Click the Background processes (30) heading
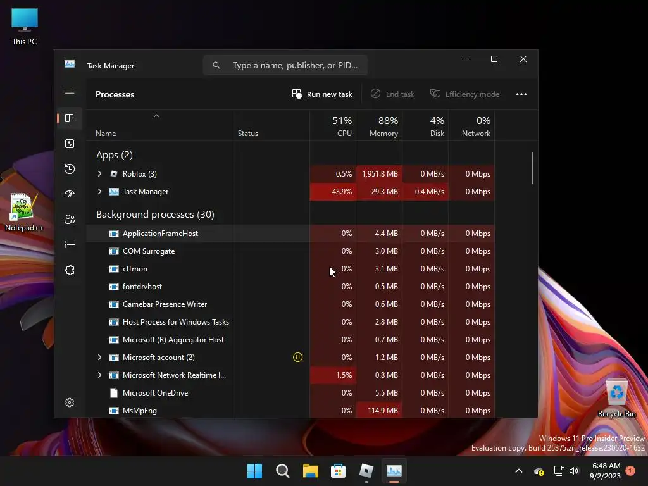This screenshot has height=486, width=648. (x=156, y=215)
